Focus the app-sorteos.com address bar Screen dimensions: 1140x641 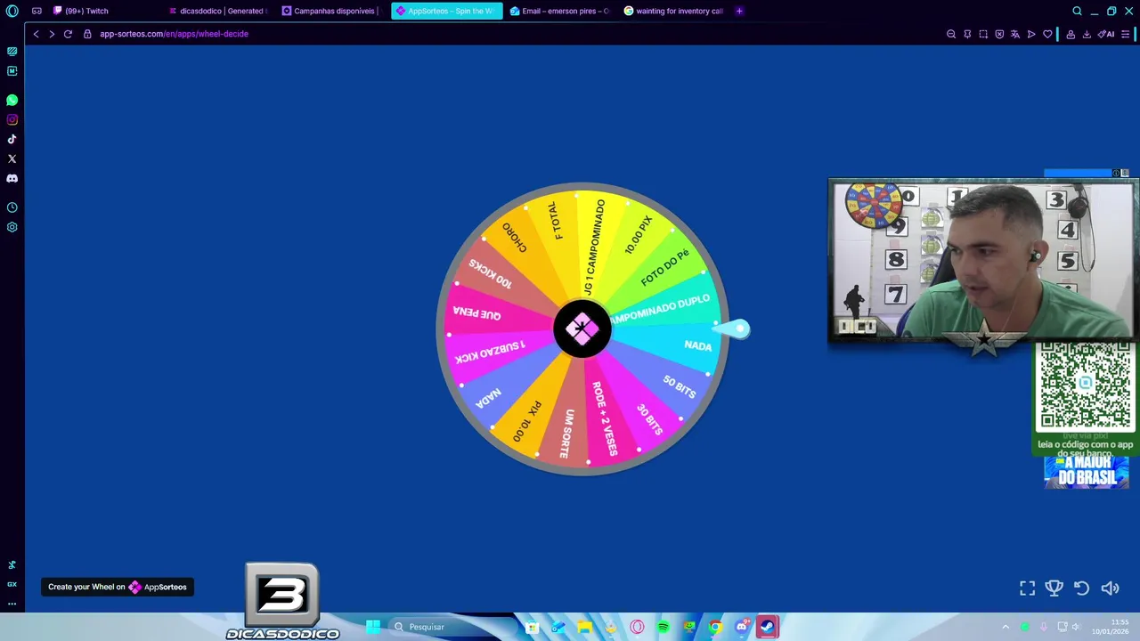tap(174, 34)
